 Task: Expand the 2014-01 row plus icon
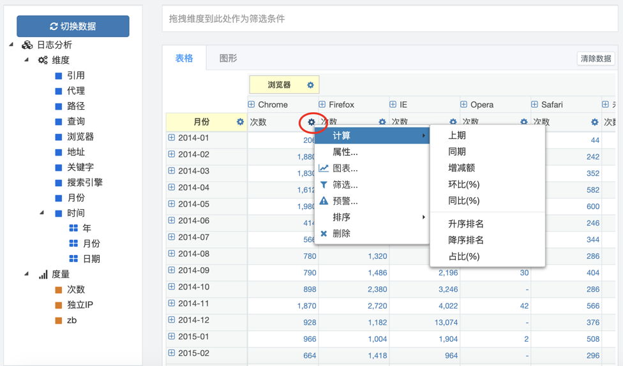[172, 138]
